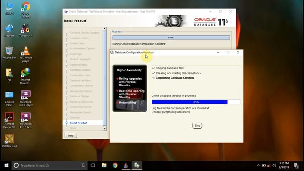Select Installation Location step
Image resolution: width=304 pixels, height=171 pixels.
pos(80,70)
